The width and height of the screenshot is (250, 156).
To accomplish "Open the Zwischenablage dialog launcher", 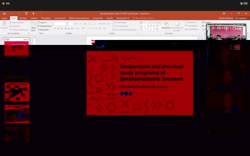I will pos(28,33).
